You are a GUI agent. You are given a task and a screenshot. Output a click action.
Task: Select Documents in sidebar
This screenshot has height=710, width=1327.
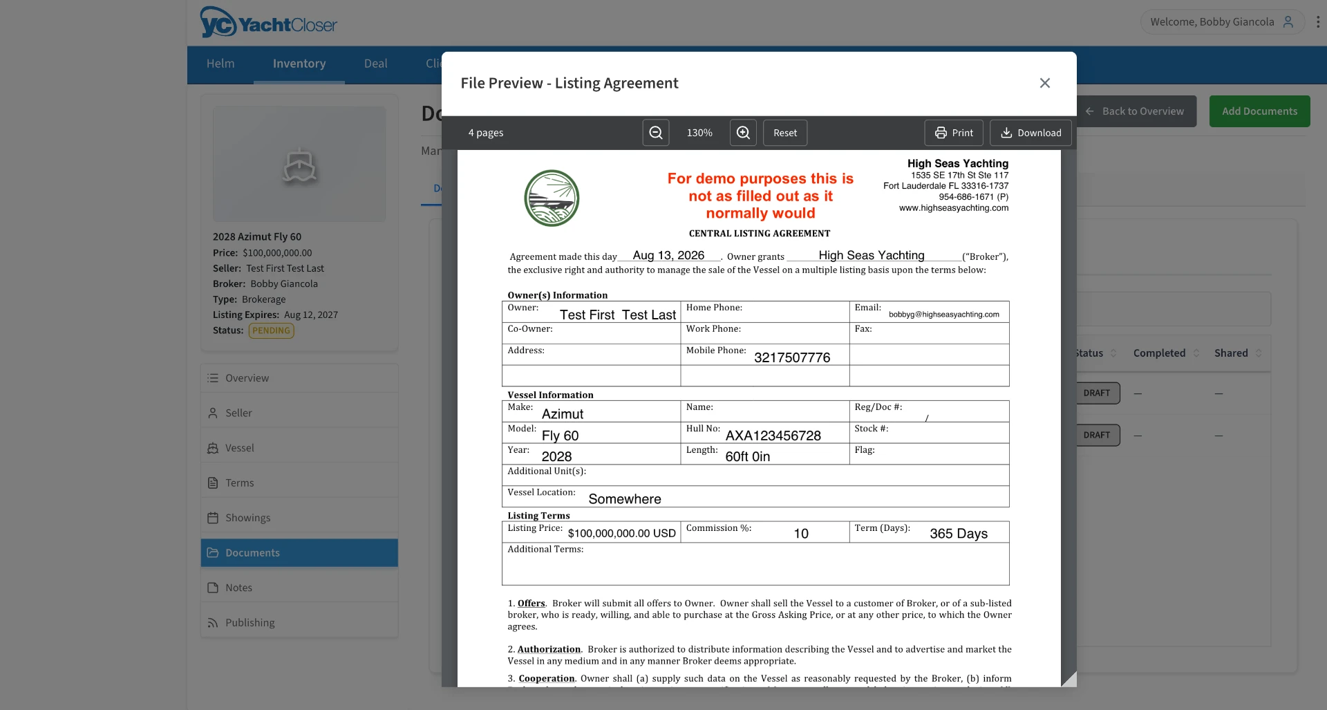coord(299,552)
